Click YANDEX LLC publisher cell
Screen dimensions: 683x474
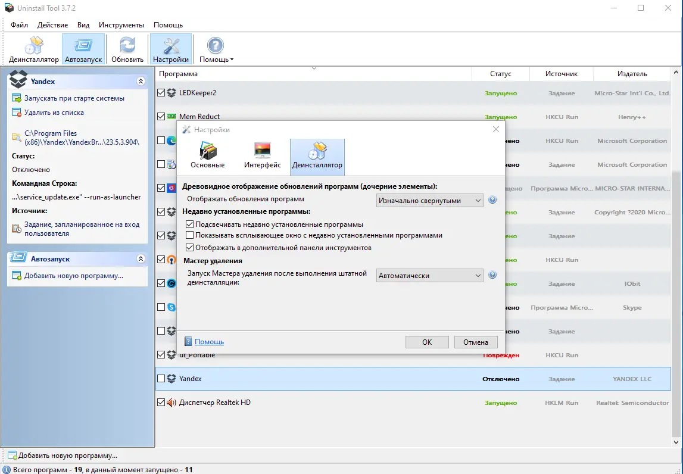[632, 379]
